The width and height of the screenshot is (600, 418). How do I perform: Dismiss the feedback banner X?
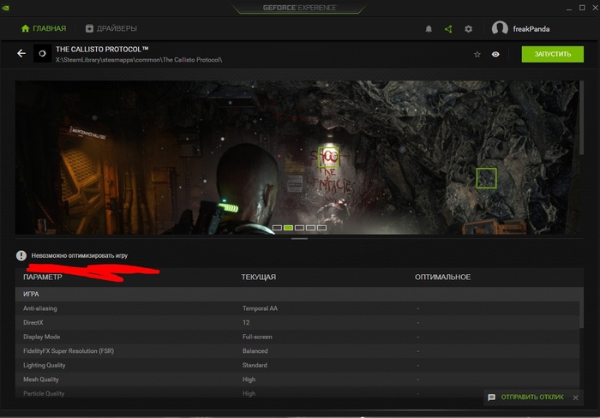pyautogui.click(x=575, y=397)
